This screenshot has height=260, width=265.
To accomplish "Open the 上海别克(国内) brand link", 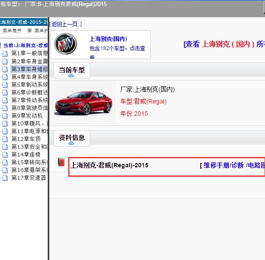I will 108,39.
